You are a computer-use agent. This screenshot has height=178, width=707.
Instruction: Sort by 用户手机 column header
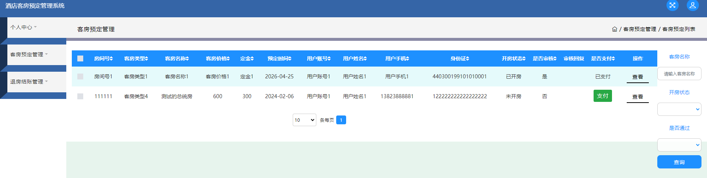[397, 58]
